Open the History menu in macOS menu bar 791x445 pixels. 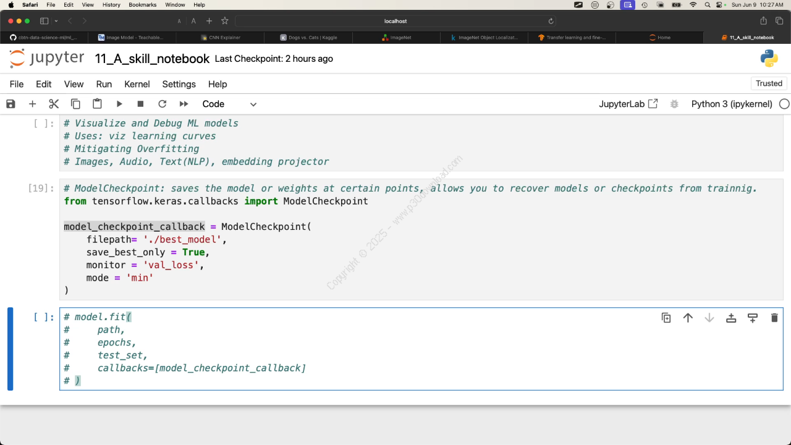click(x=111, y=4)
